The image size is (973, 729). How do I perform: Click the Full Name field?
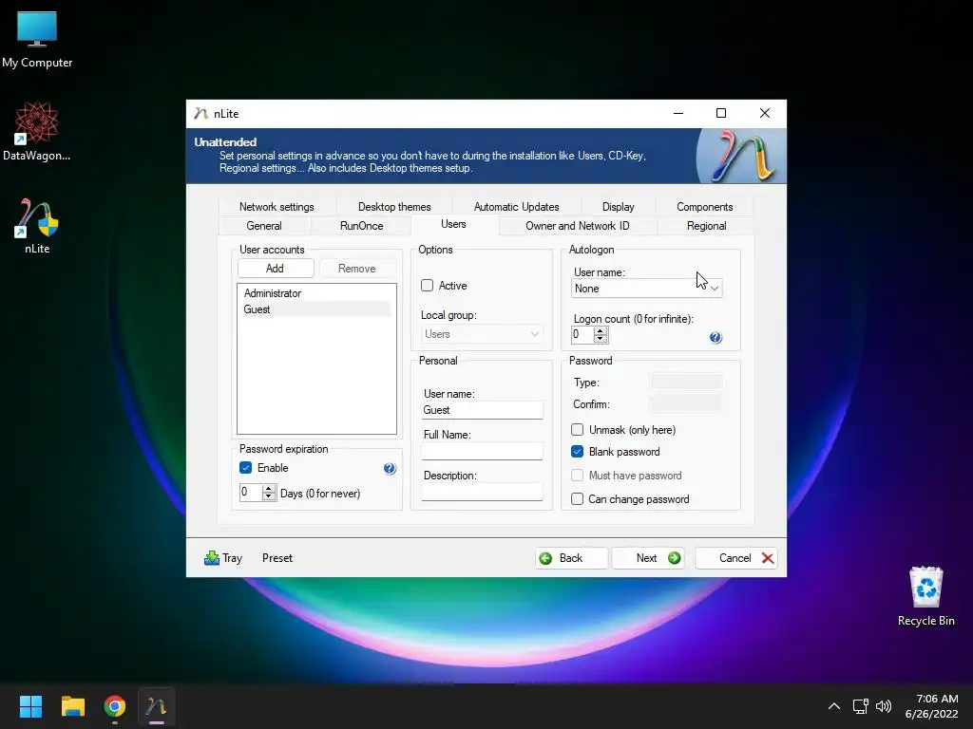(482, 451)
